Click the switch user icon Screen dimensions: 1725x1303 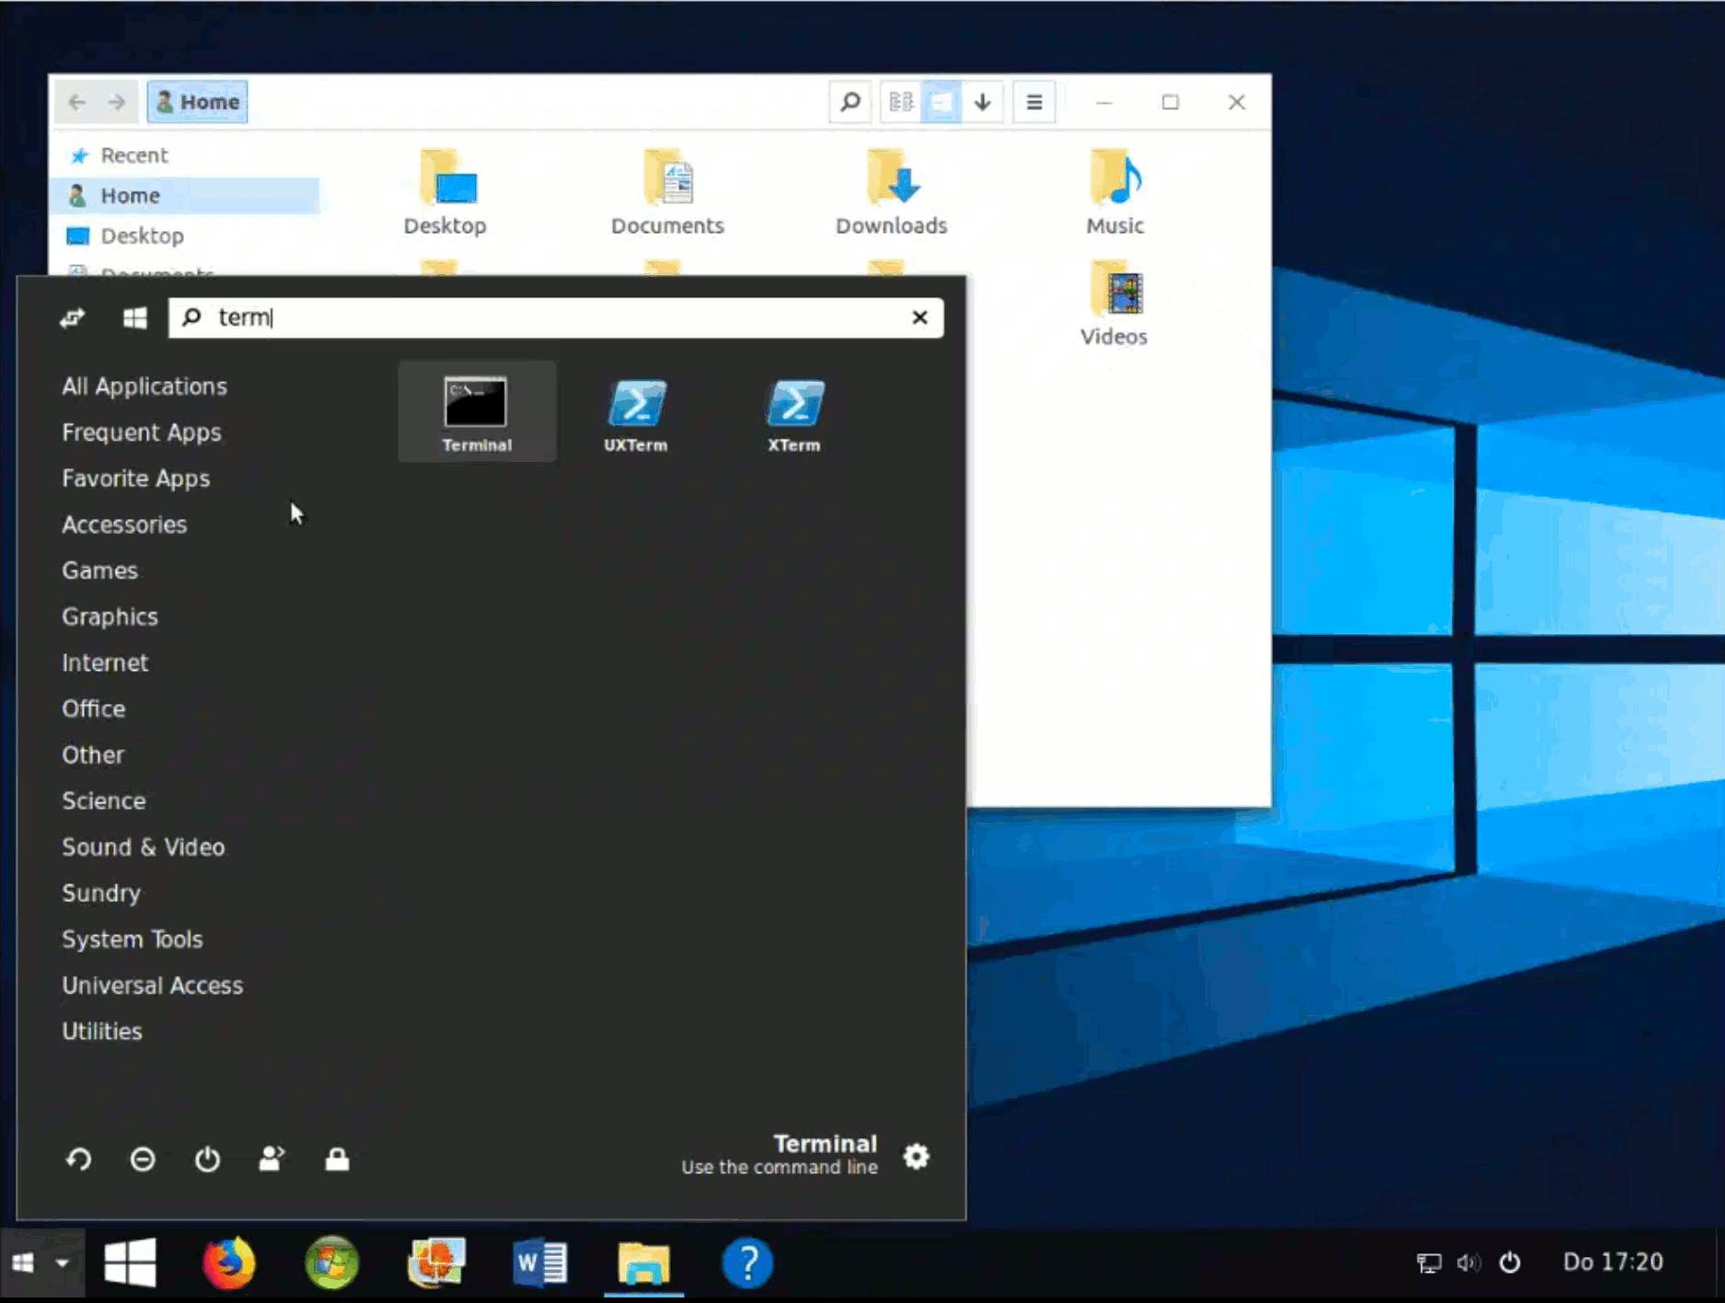(272, 1159)
